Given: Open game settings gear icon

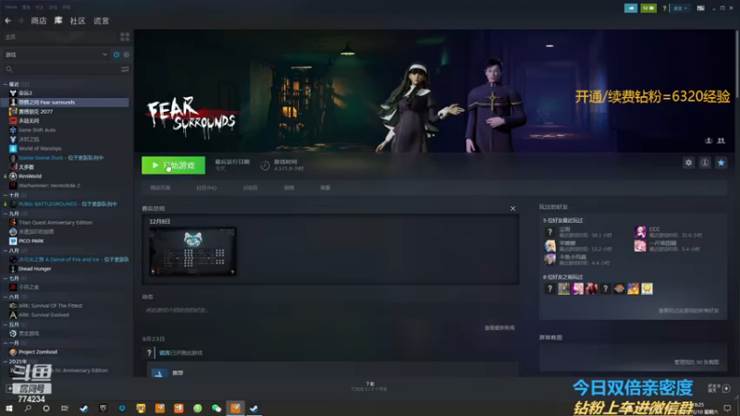Looking at the screenshot, I should point(688,163).
